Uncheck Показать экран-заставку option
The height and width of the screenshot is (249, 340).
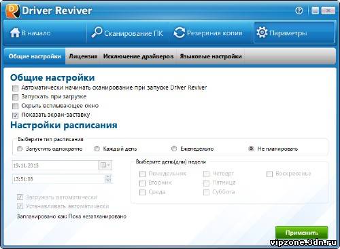pos(15,115)
